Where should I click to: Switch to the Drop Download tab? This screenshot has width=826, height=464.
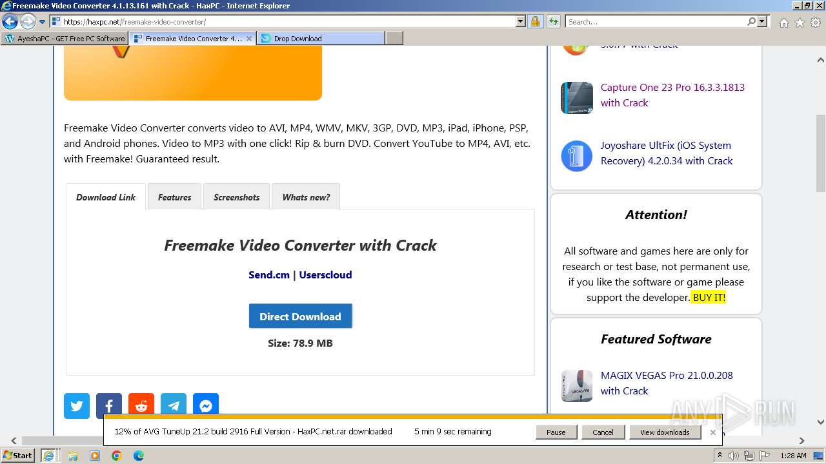tap(321, 39)
